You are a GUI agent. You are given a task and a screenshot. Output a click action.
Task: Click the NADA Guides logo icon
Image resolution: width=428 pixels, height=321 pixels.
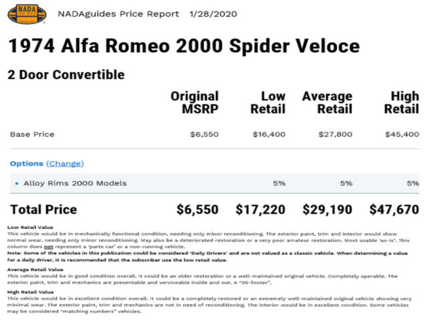pyautogui.click(x=27, y=14)
